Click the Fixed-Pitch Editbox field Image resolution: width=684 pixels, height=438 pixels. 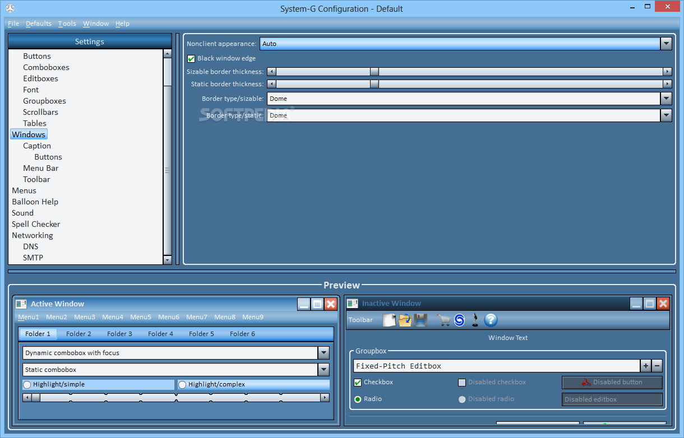497,366
